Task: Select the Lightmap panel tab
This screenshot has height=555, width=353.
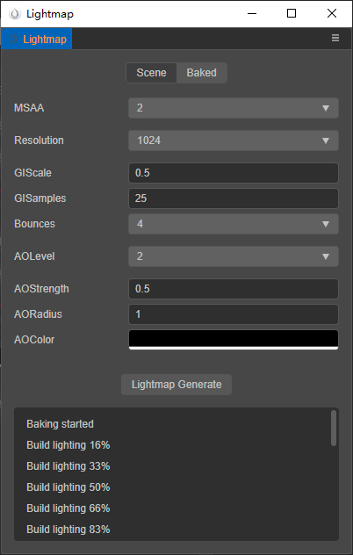Action: tap(37, 39)
